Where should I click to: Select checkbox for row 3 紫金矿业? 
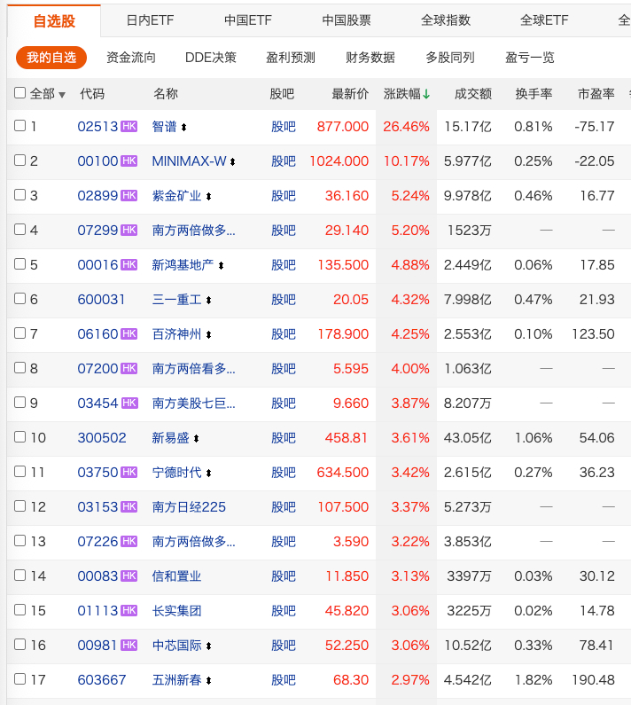(x=19, y=195)
